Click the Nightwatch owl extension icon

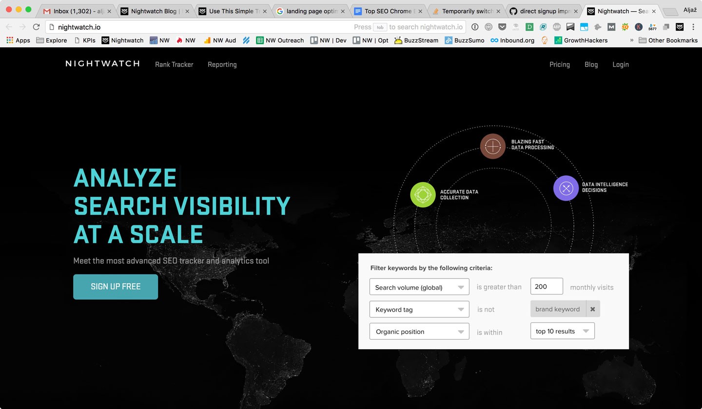point(679,27)
